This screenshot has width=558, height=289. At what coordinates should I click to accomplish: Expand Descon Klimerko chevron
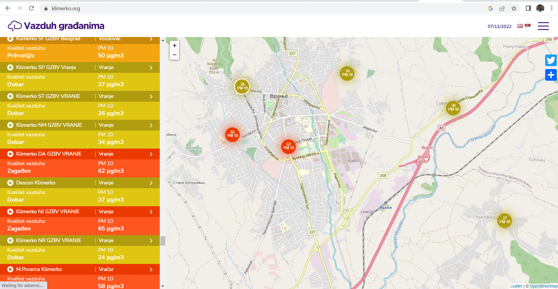(x=151, y=183)
